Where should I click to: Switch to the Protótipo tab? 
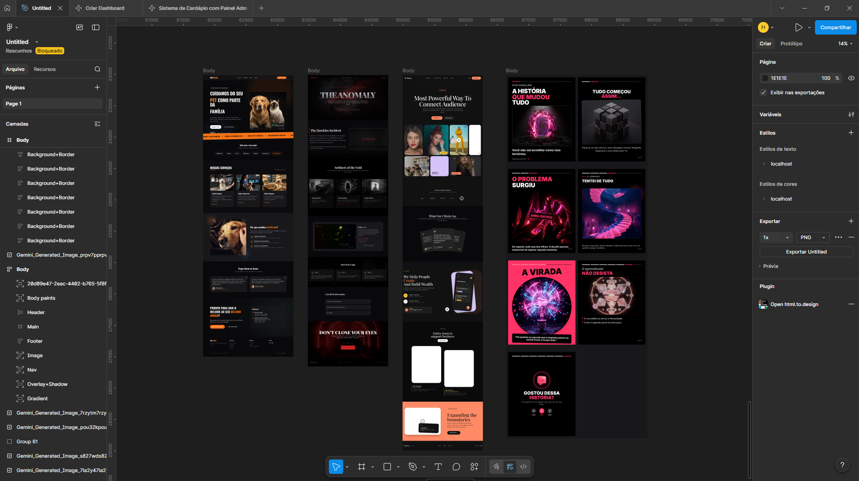(791, 44)
